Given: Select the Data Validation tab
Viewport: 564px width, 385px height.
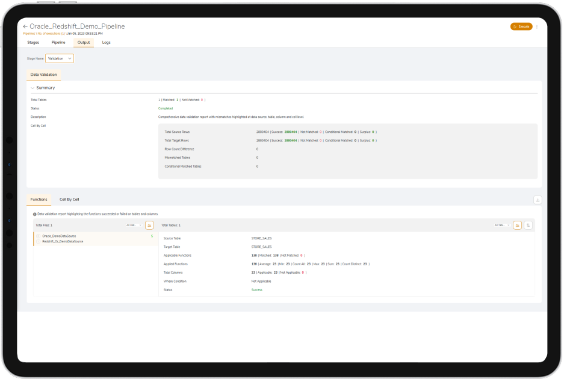Looking at the screenshot, I should (43, 75).
